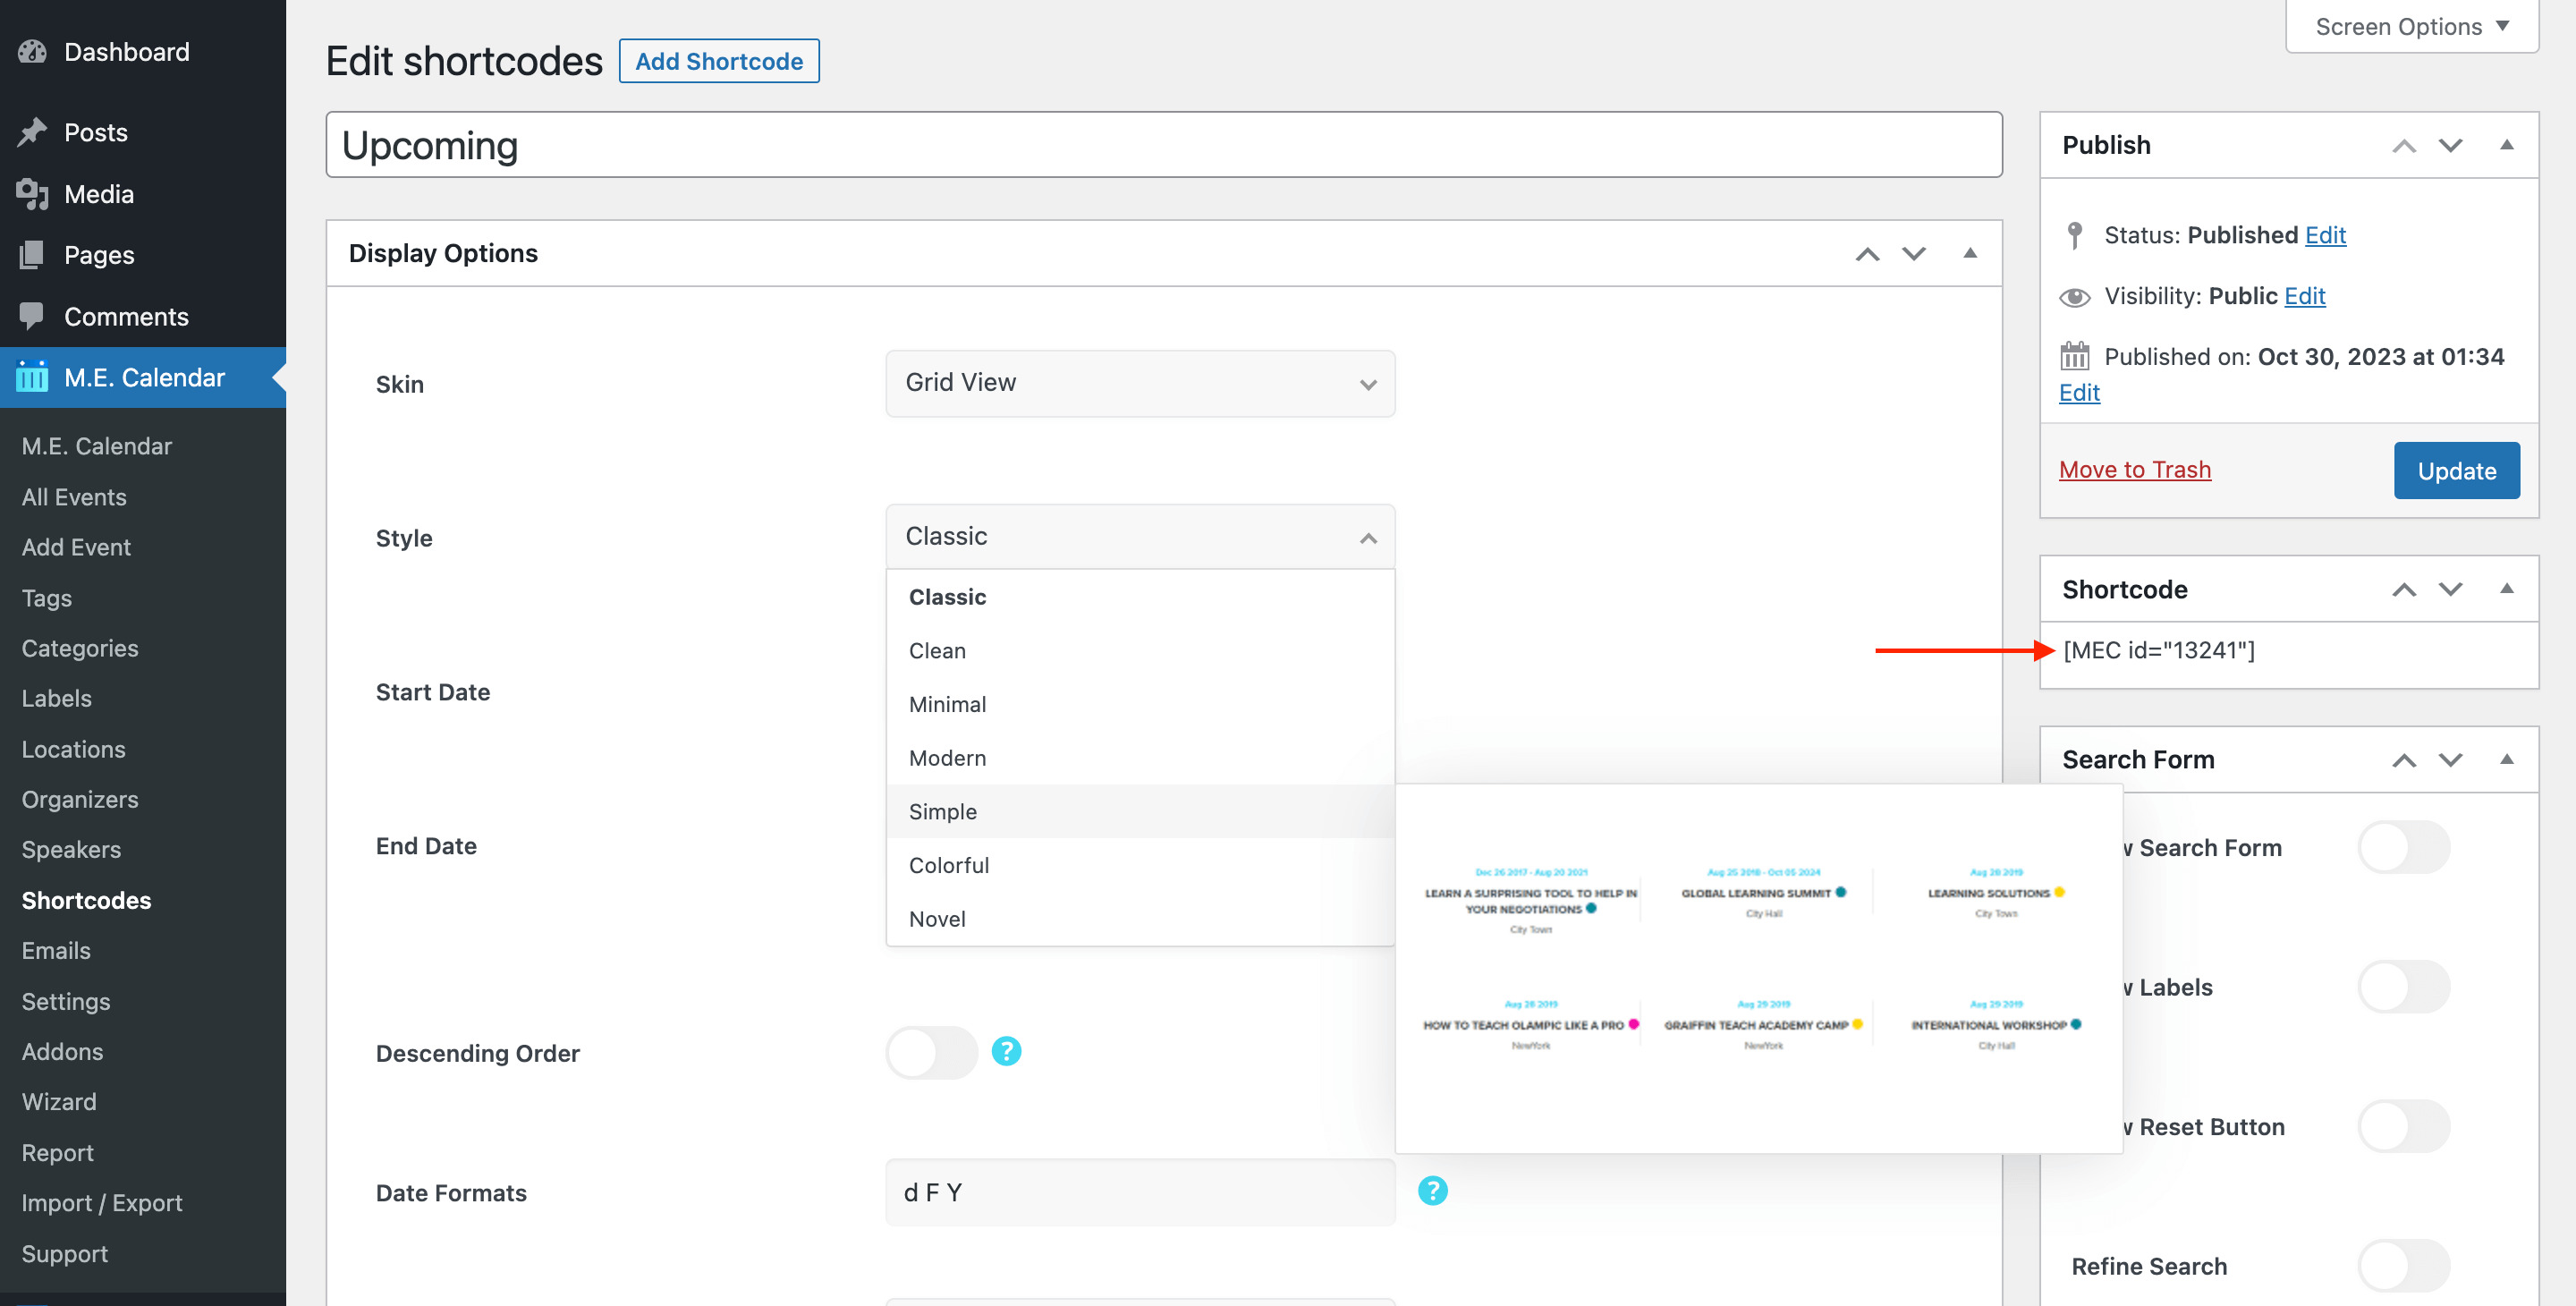This screenshot has height=1306, width=2576.
Task: Click the Move to Trash link
Action: (x=2134, y=470)
